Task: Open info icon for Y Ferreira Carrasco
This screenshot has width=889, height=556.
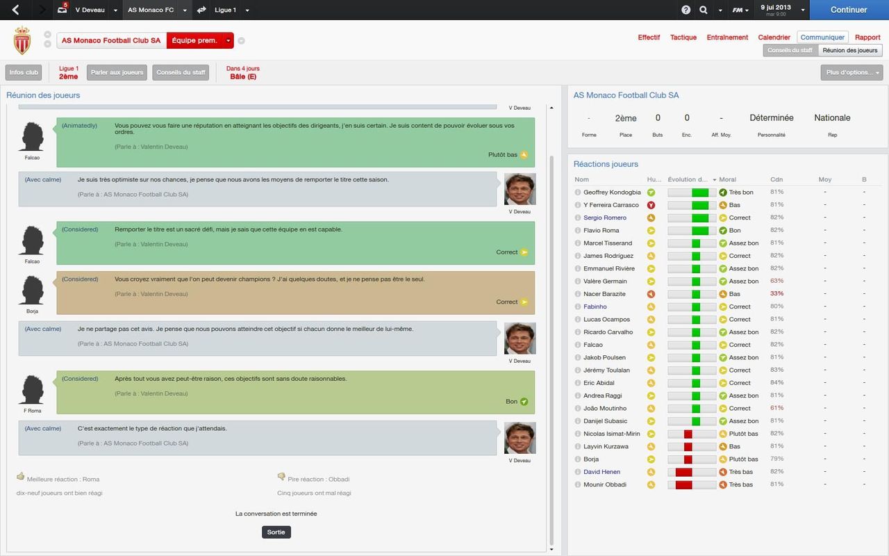Action: click(x=577, y=205)
